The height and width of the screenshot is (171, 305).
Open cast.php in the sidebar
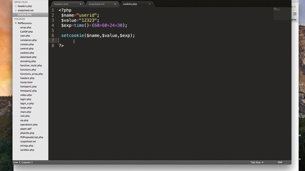tap(25, 36)
